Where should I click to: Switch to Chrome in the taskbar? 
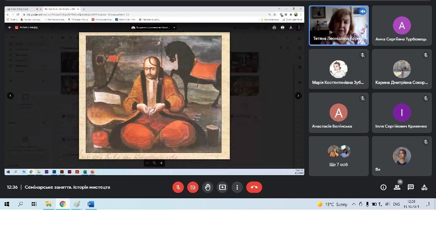[62, 204]
